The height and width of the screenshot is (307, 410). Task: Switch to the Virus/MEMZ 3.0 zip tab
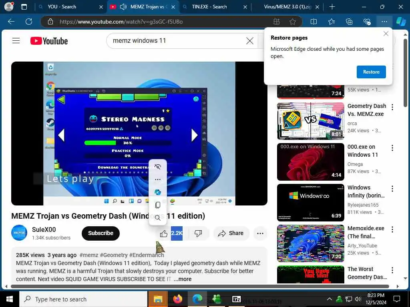(287, 7)
